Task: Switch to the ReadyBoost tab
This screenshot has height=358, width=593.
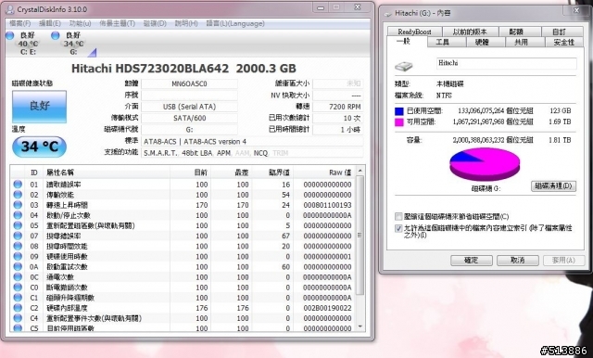Action: coord(414,32)
